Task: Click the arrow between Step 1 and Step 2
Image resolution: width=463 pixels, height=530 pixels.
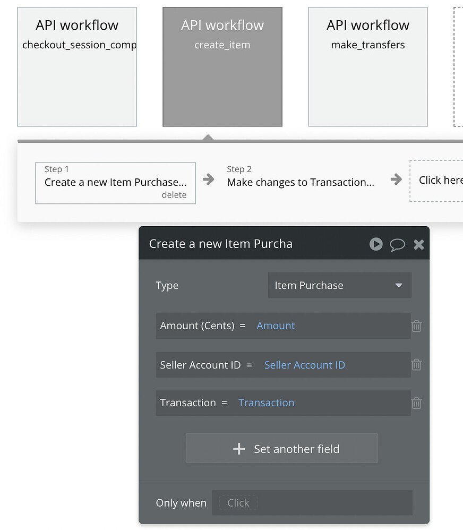Action: click(x=209, y=179)
